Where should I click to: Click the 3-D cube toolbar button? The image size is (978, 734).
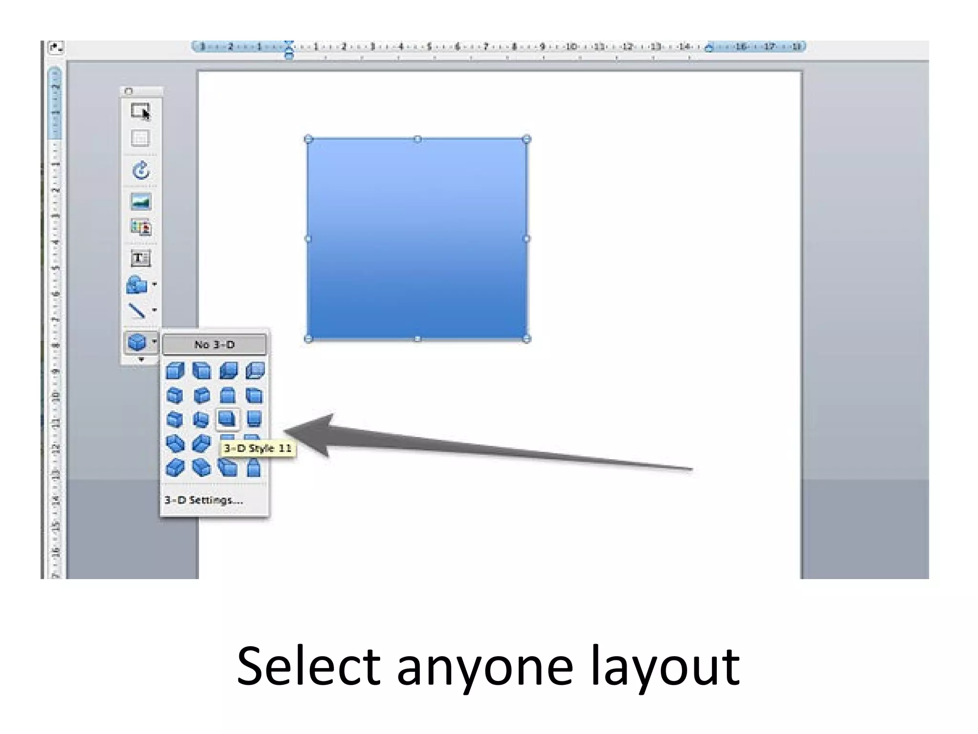pos(137,342)
